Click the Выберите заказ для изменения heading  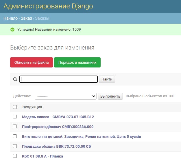(52, 47)
